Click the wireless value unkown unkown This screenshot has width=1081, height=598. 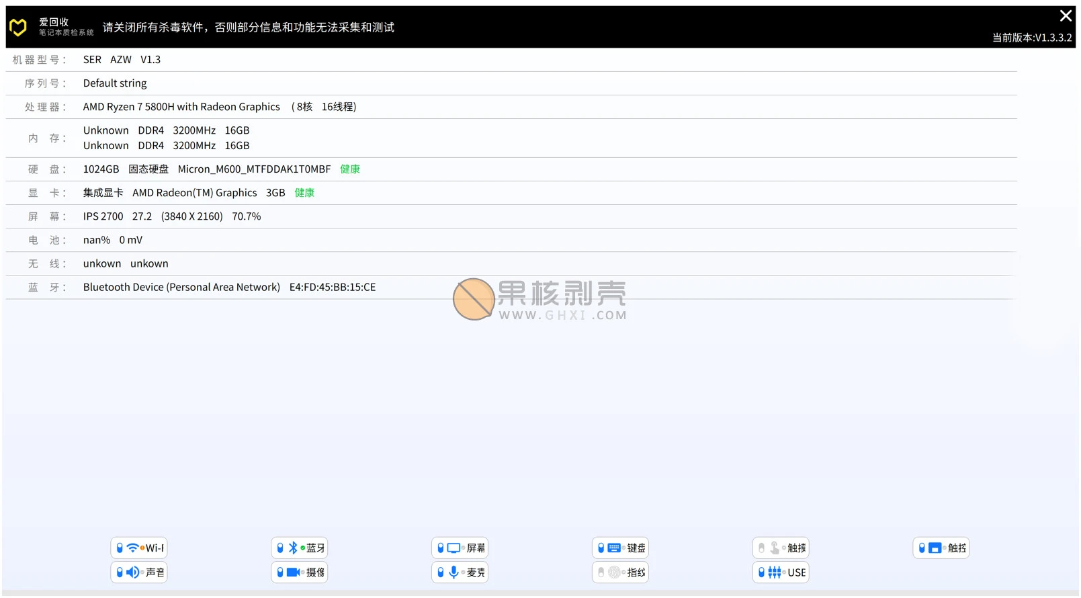pos(126,263)
